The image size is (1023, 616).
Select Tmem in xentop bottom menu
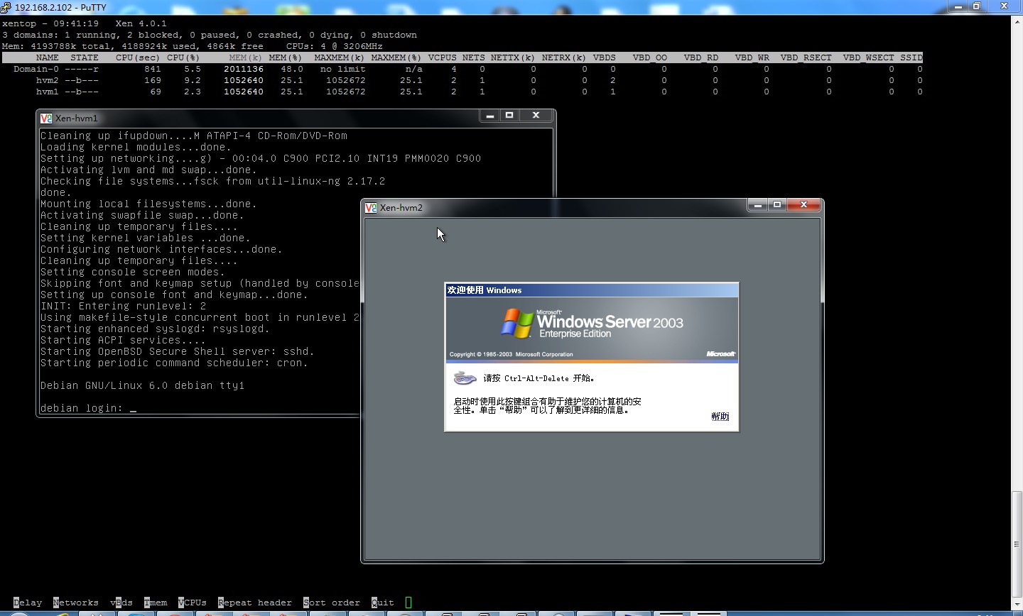pos(156,603)
